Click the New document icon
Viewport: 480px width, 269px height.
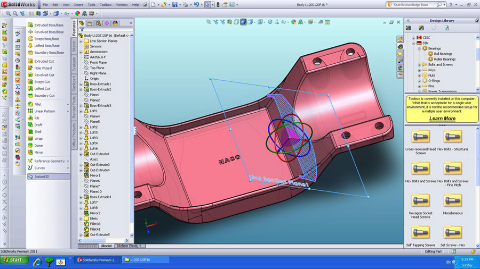pyautogui.click(x=153, y=5)
